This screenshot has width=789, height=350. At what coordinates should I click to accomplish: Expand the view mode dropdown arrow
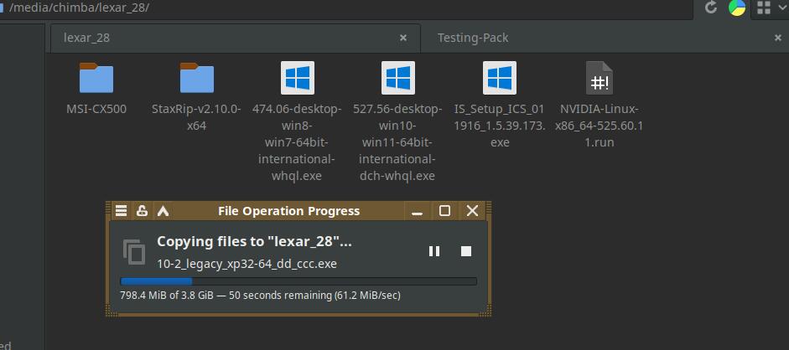(782, 8)
